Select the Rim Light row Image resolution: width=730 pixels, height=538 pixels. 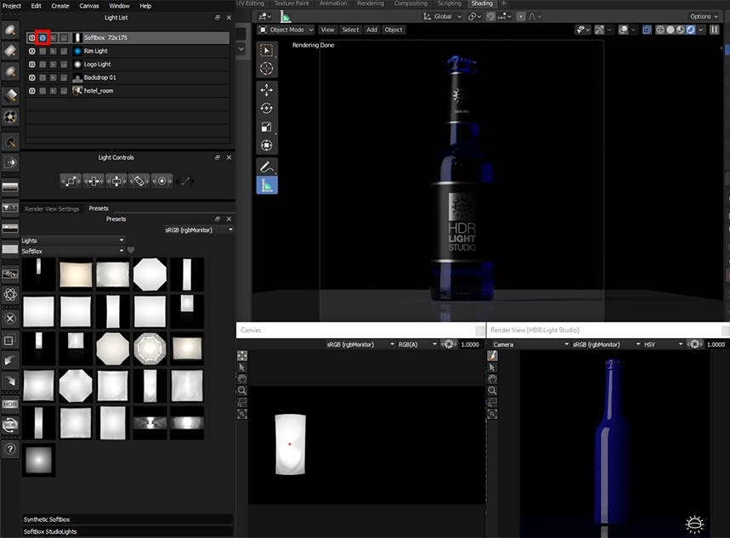click(x=127, y=51)
